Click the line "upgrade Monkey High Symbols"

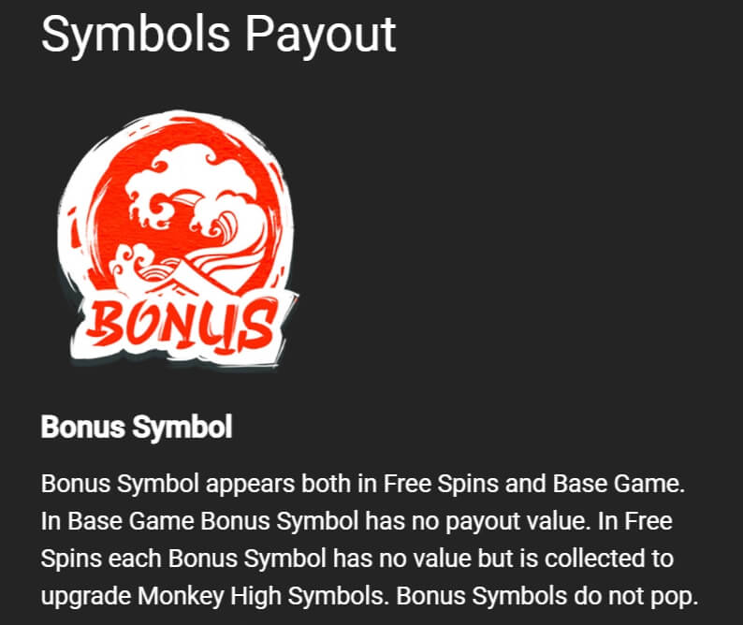[214, 596]
